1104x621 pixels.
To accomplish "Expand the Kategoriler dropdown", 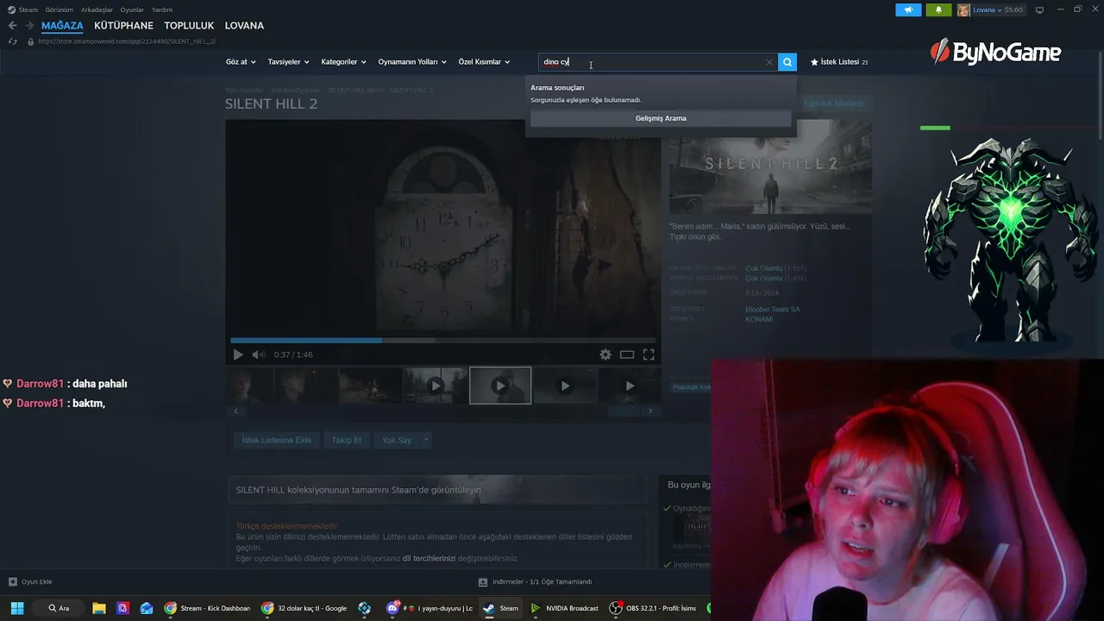I will click(343, 62).
